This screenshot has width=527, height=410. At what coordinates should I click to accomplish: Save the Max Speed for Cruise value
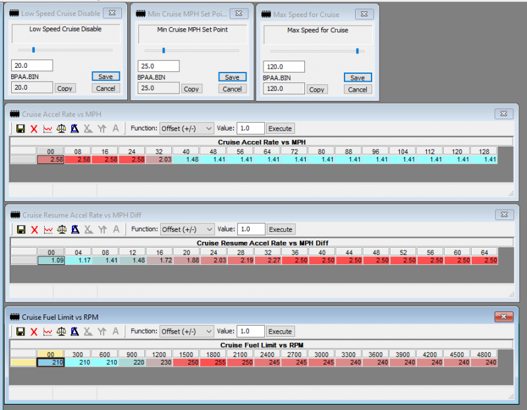[x=357, y=78]
